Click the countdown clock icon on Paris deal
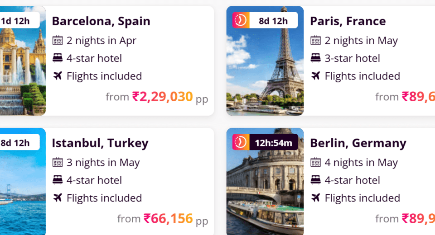435x235 pixels. click(x=241, y=20)
